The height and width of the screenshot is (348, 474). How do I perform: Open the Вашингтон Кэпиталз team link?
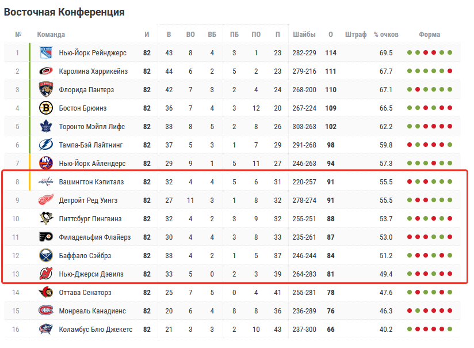pos(91,182)
